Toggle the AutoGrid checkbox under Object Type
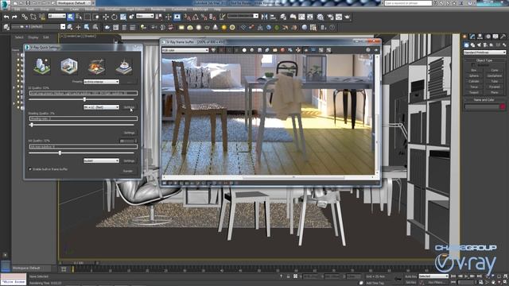The height and width of the screenshot is (286, 509). tap(472, 65)
